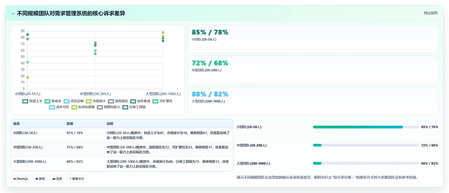Click the description mentioning 流程规范为72
The width and height of the screenshot is (449, 193).
(x=168, y=150)
